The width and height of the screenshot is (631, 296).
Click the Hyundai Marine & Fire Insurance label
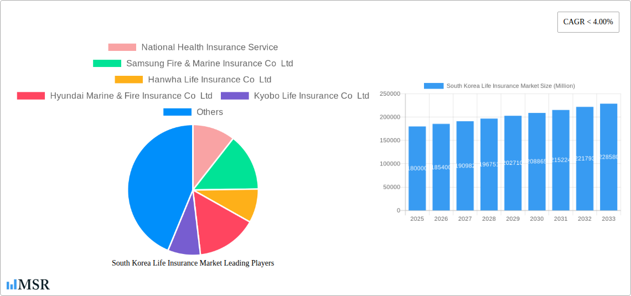(x=131, y=96)
